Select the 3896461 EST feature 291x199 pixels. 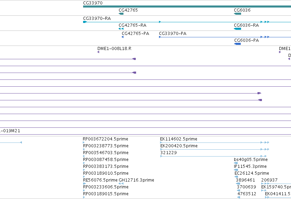point(238,184)
